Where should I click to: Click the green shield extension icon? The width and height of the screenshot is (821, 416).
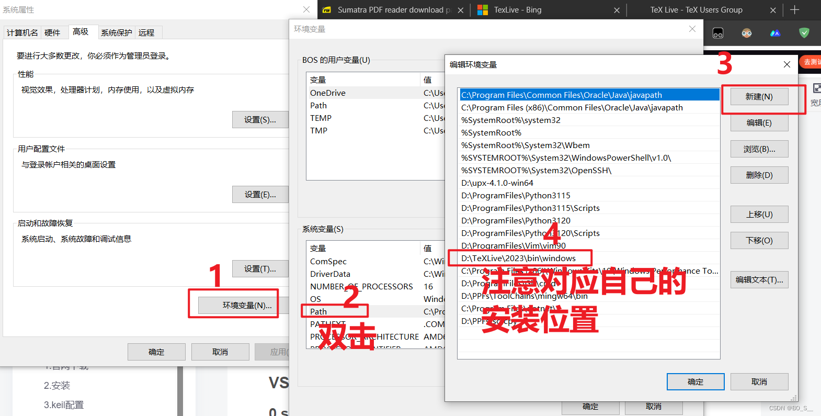tap(804, 33)
